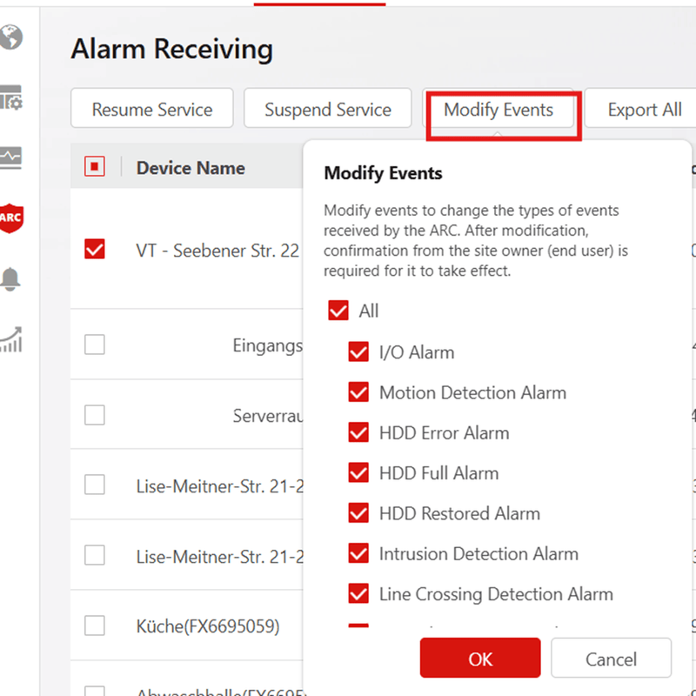Click the Eingangs device name
696x696 pixels.
268,345
